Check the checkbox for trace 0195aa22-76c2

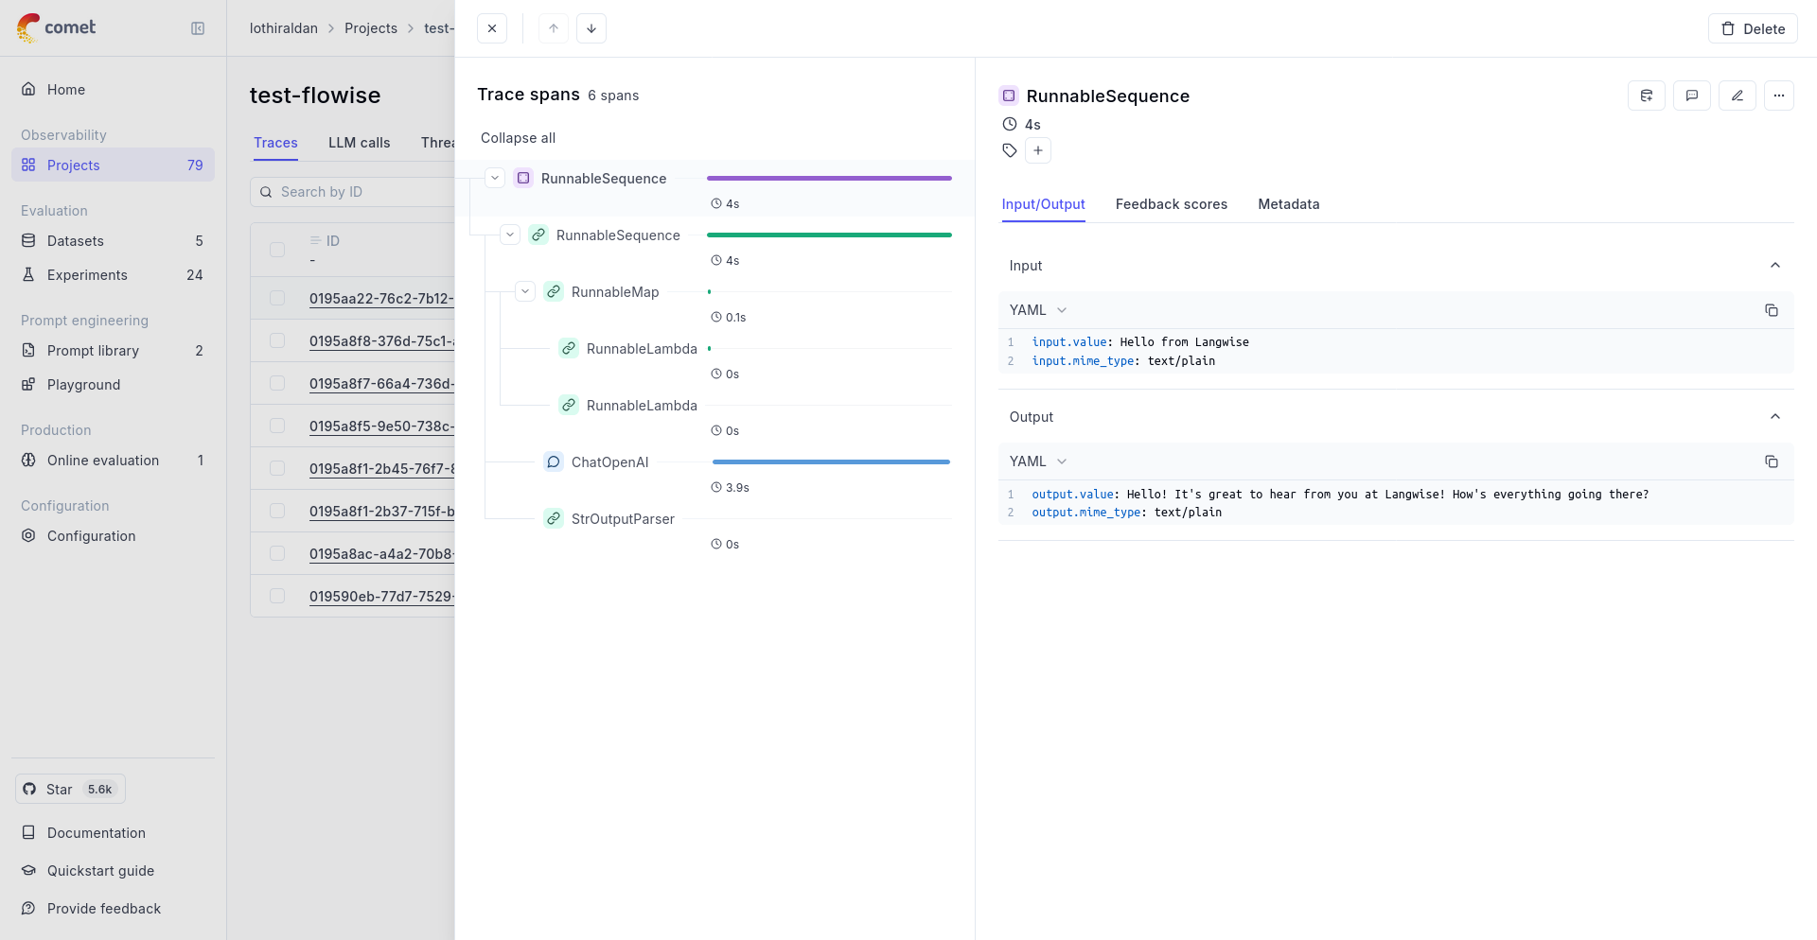coord(277,298)
